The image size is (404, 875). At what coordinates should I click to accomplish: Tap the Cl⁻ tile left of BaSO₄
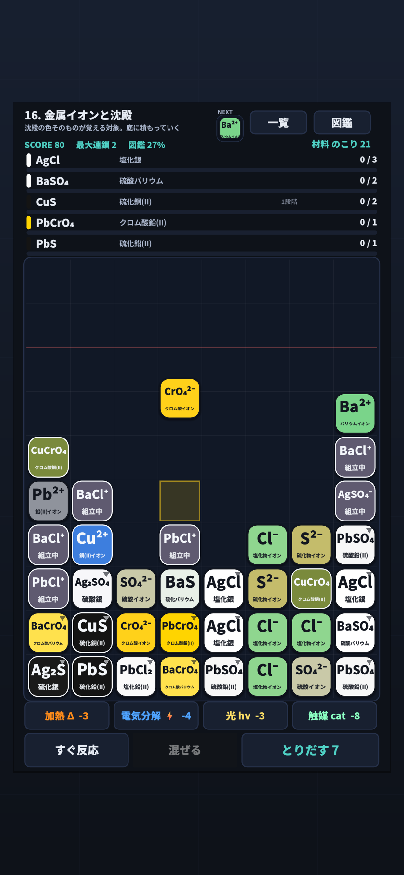311,632
